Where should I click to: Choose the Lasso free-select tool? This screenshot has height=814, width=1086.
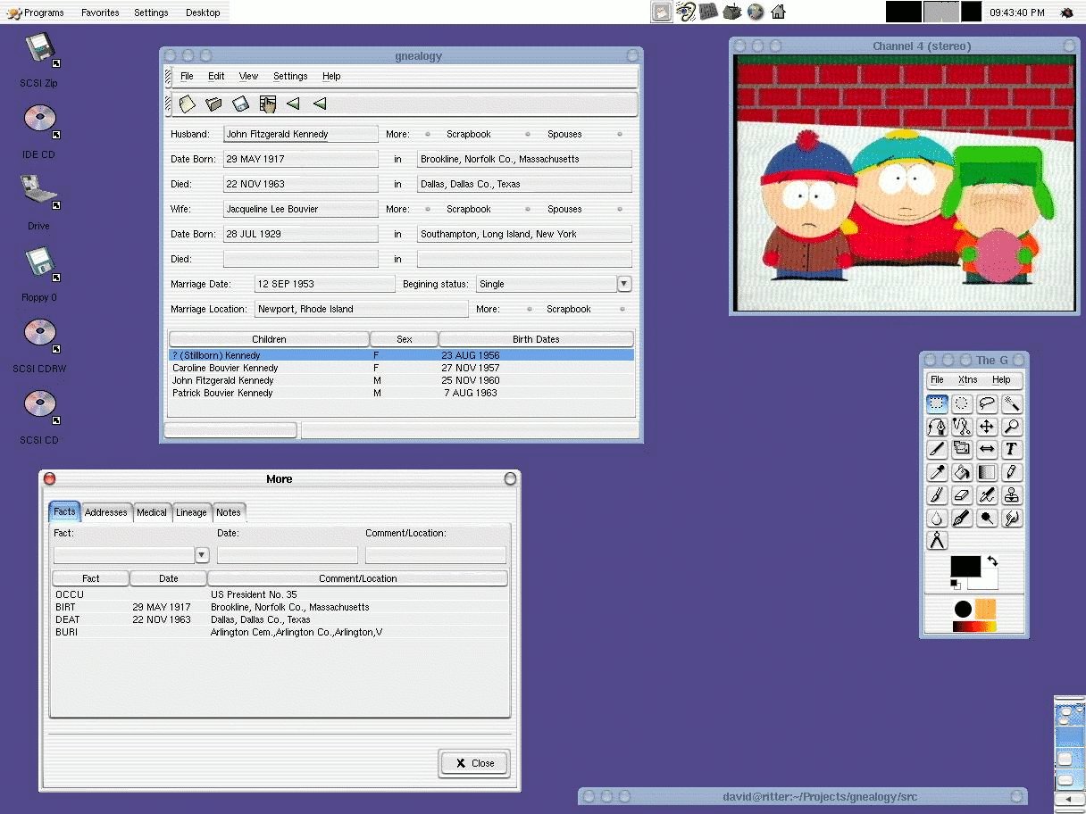pyautogui.click(x=987, y=403)
